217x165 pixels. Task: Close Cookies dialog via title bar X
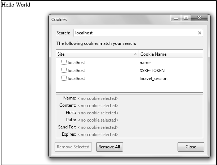(200, 18)
